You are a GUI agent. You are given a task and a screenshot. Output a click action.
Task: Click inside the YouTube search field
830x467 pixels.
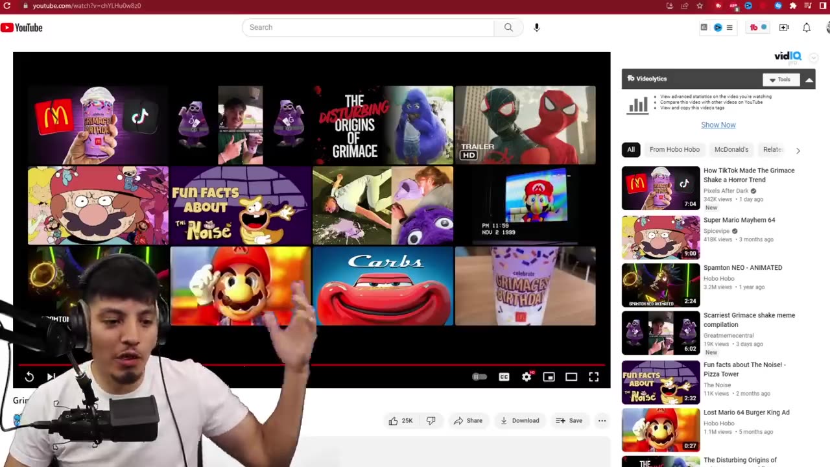pos(368,27)
